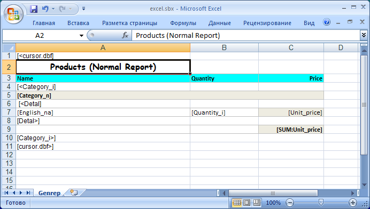Screen dimensions: 370x209
Task: Switch to Normal view
Action: click(x=237, y=203)
